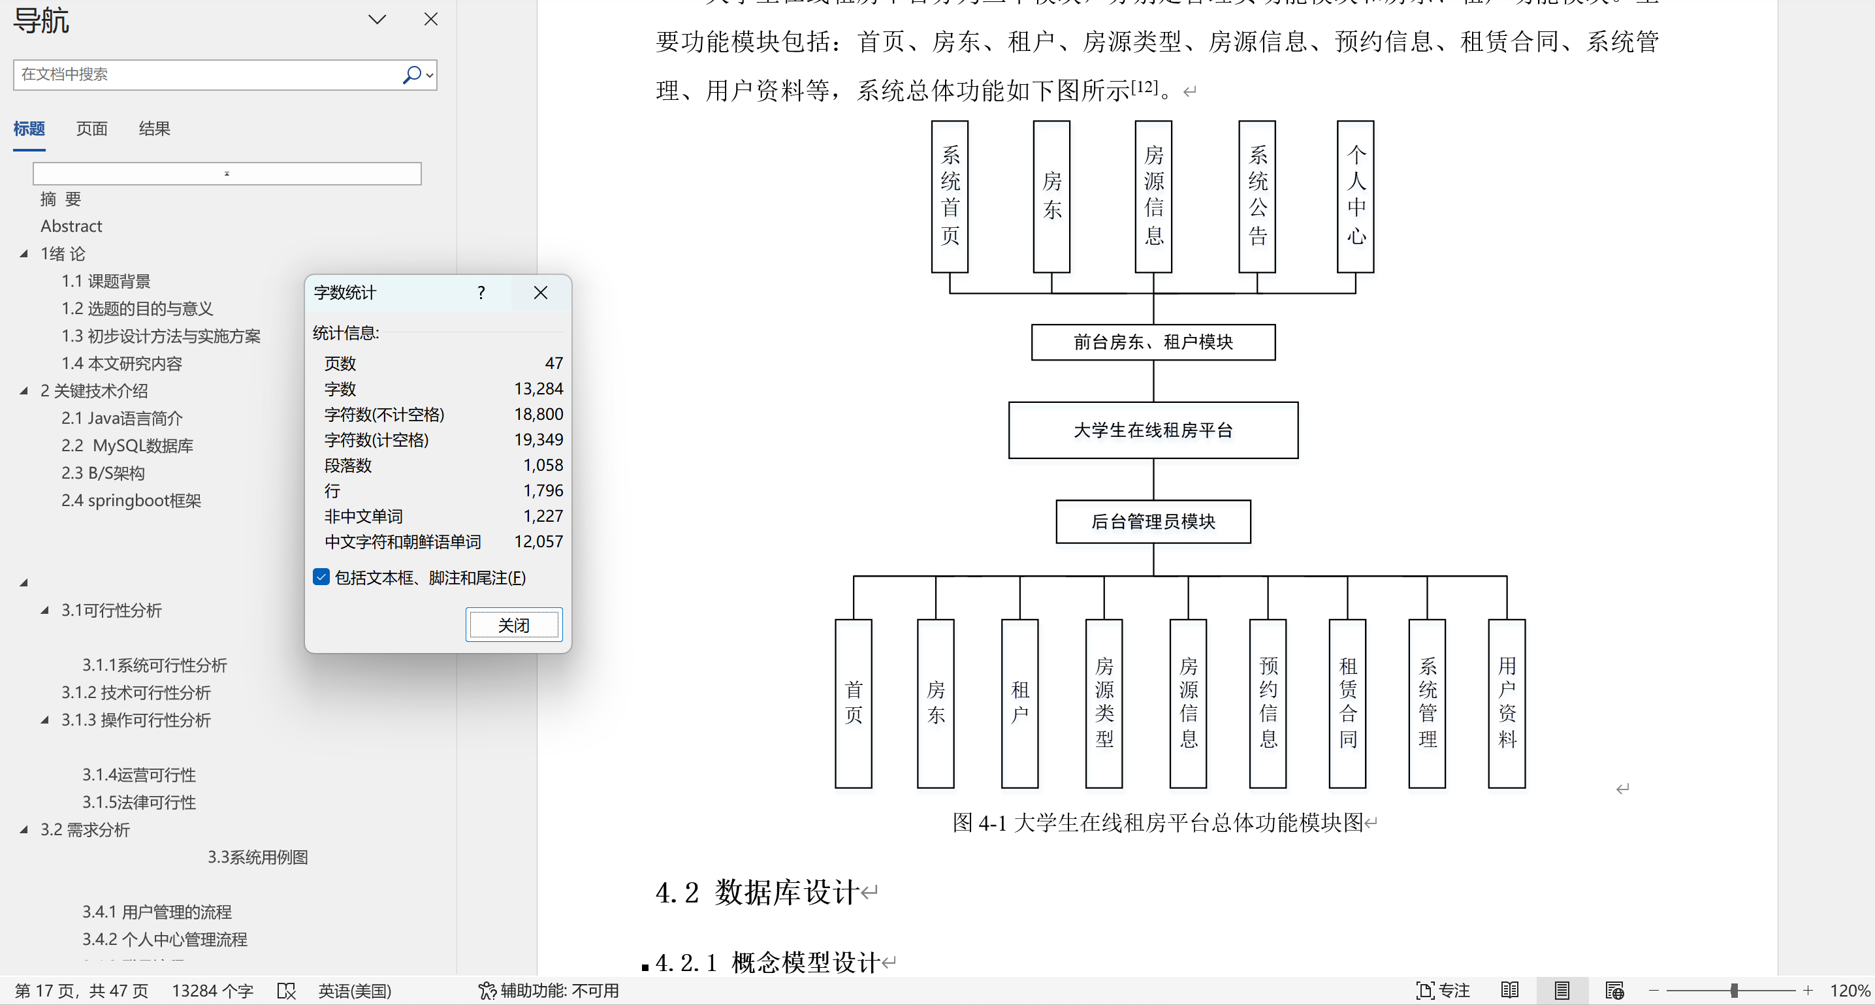The height and width of the screenshot is (1005, 1875).
Task: Go to heading 摘 要
Action: (x=61, y=199)
